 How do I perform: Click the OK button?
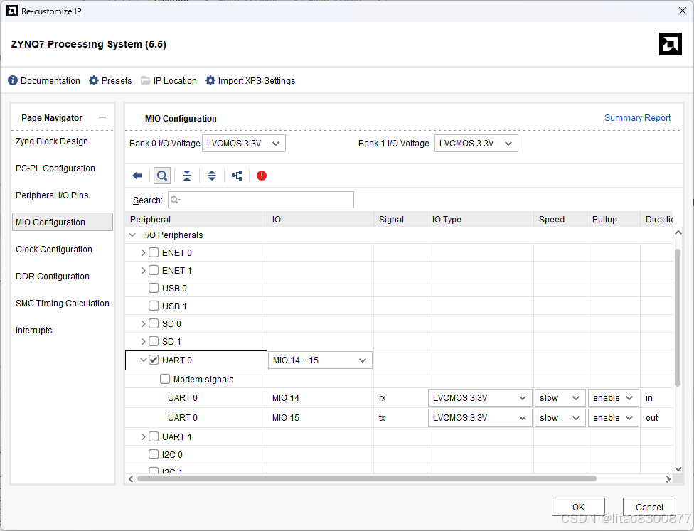pyautogui.click(x=578, y=507)
